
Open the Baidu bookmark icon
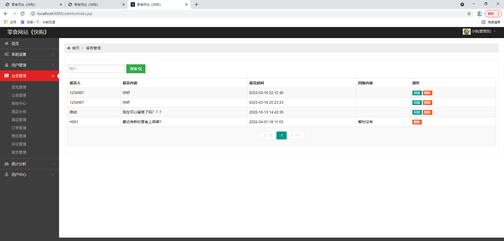pyautogui.click(x=23, y=22)
